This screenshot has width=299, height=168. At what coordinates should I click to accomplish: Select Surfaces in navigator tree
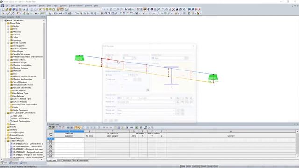[17, 35]
